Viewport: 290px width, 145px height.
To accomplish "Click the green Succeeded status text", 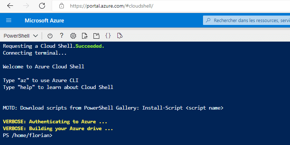I will (x=90, y=46).
